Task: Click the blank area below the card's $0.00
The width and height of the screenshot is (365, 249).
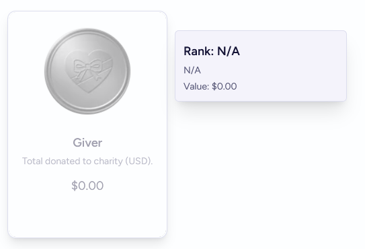Action: (x=87, y=213)
